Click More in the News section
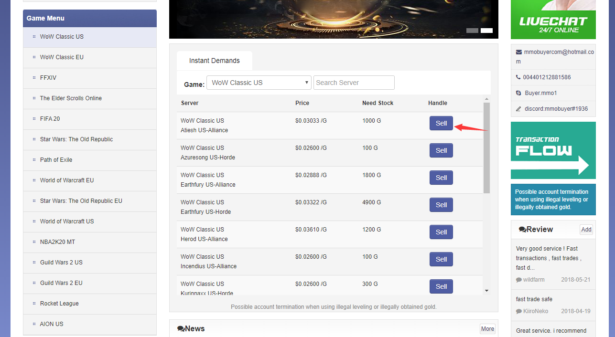The height and width of the screenshot is (337, 615). [x=487, y=328]
